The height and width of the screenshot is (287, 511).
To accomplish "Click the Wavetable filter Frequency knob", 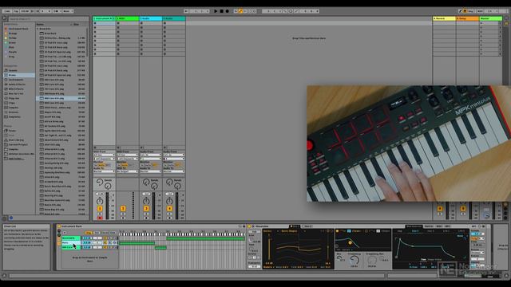I will pyautogui.click(x=355, y=260).
